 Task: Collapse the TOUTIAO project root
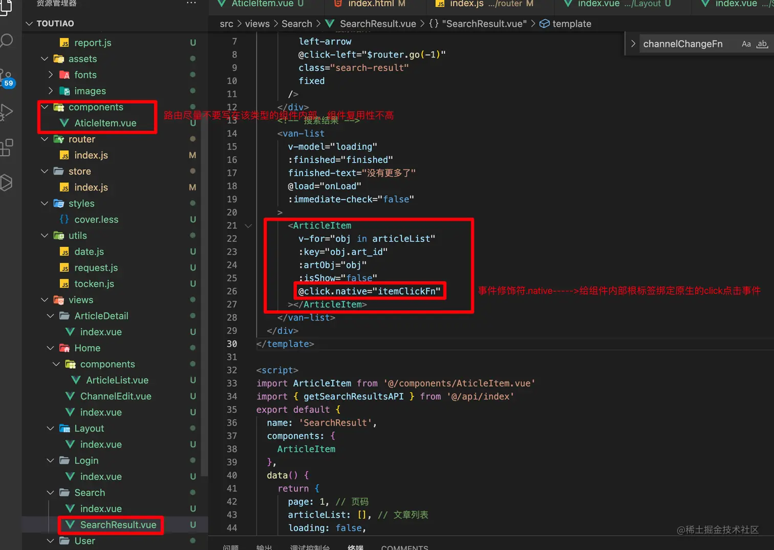coord(29,24)
